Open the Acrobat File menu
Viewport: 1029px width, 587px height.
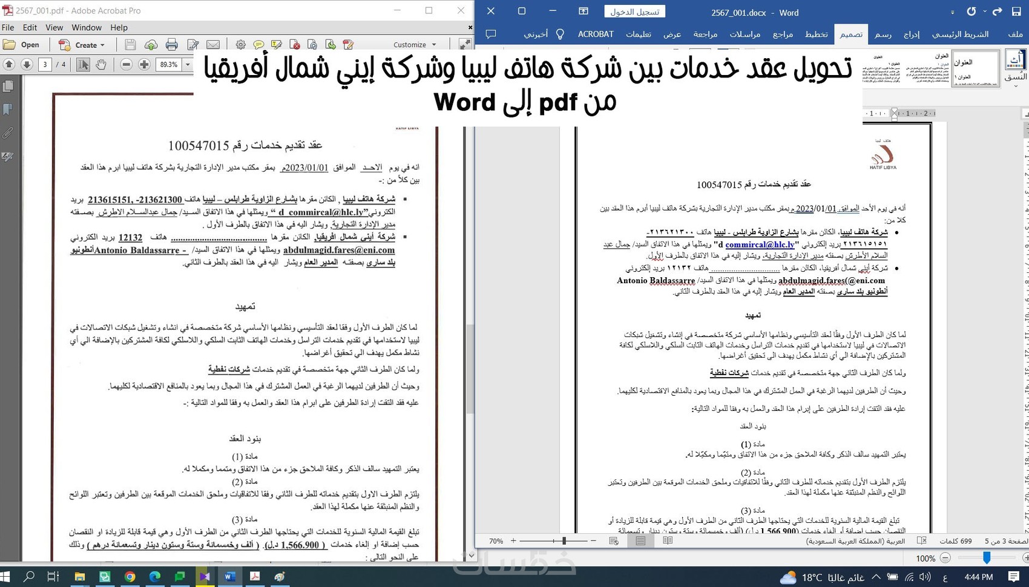[8, 27]
